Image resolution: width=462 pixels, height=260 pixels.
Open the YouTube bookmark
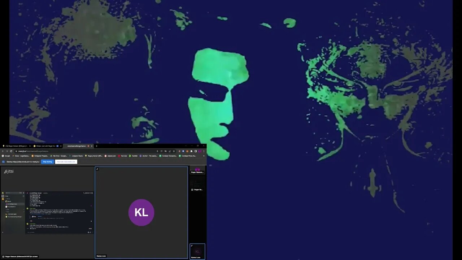coord(123,156)
